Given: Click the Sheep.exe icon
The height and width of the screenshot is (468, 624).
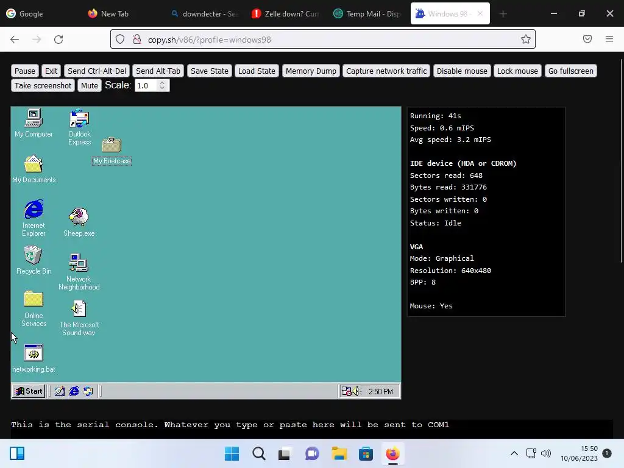Looking at the screenshot, I should 79,222.
